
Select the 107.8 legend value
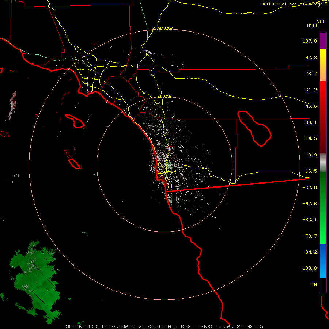pos(310,41)
